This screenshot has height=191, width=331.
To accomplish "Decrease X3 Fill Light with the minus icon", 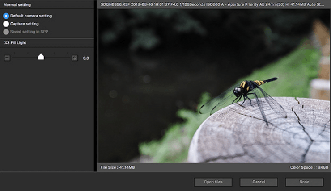I will [x=7, y=58].
